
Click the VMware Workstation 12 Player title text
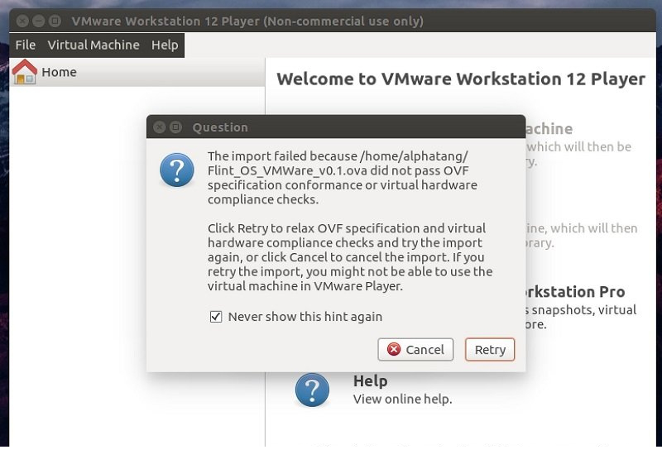point(247,22)
